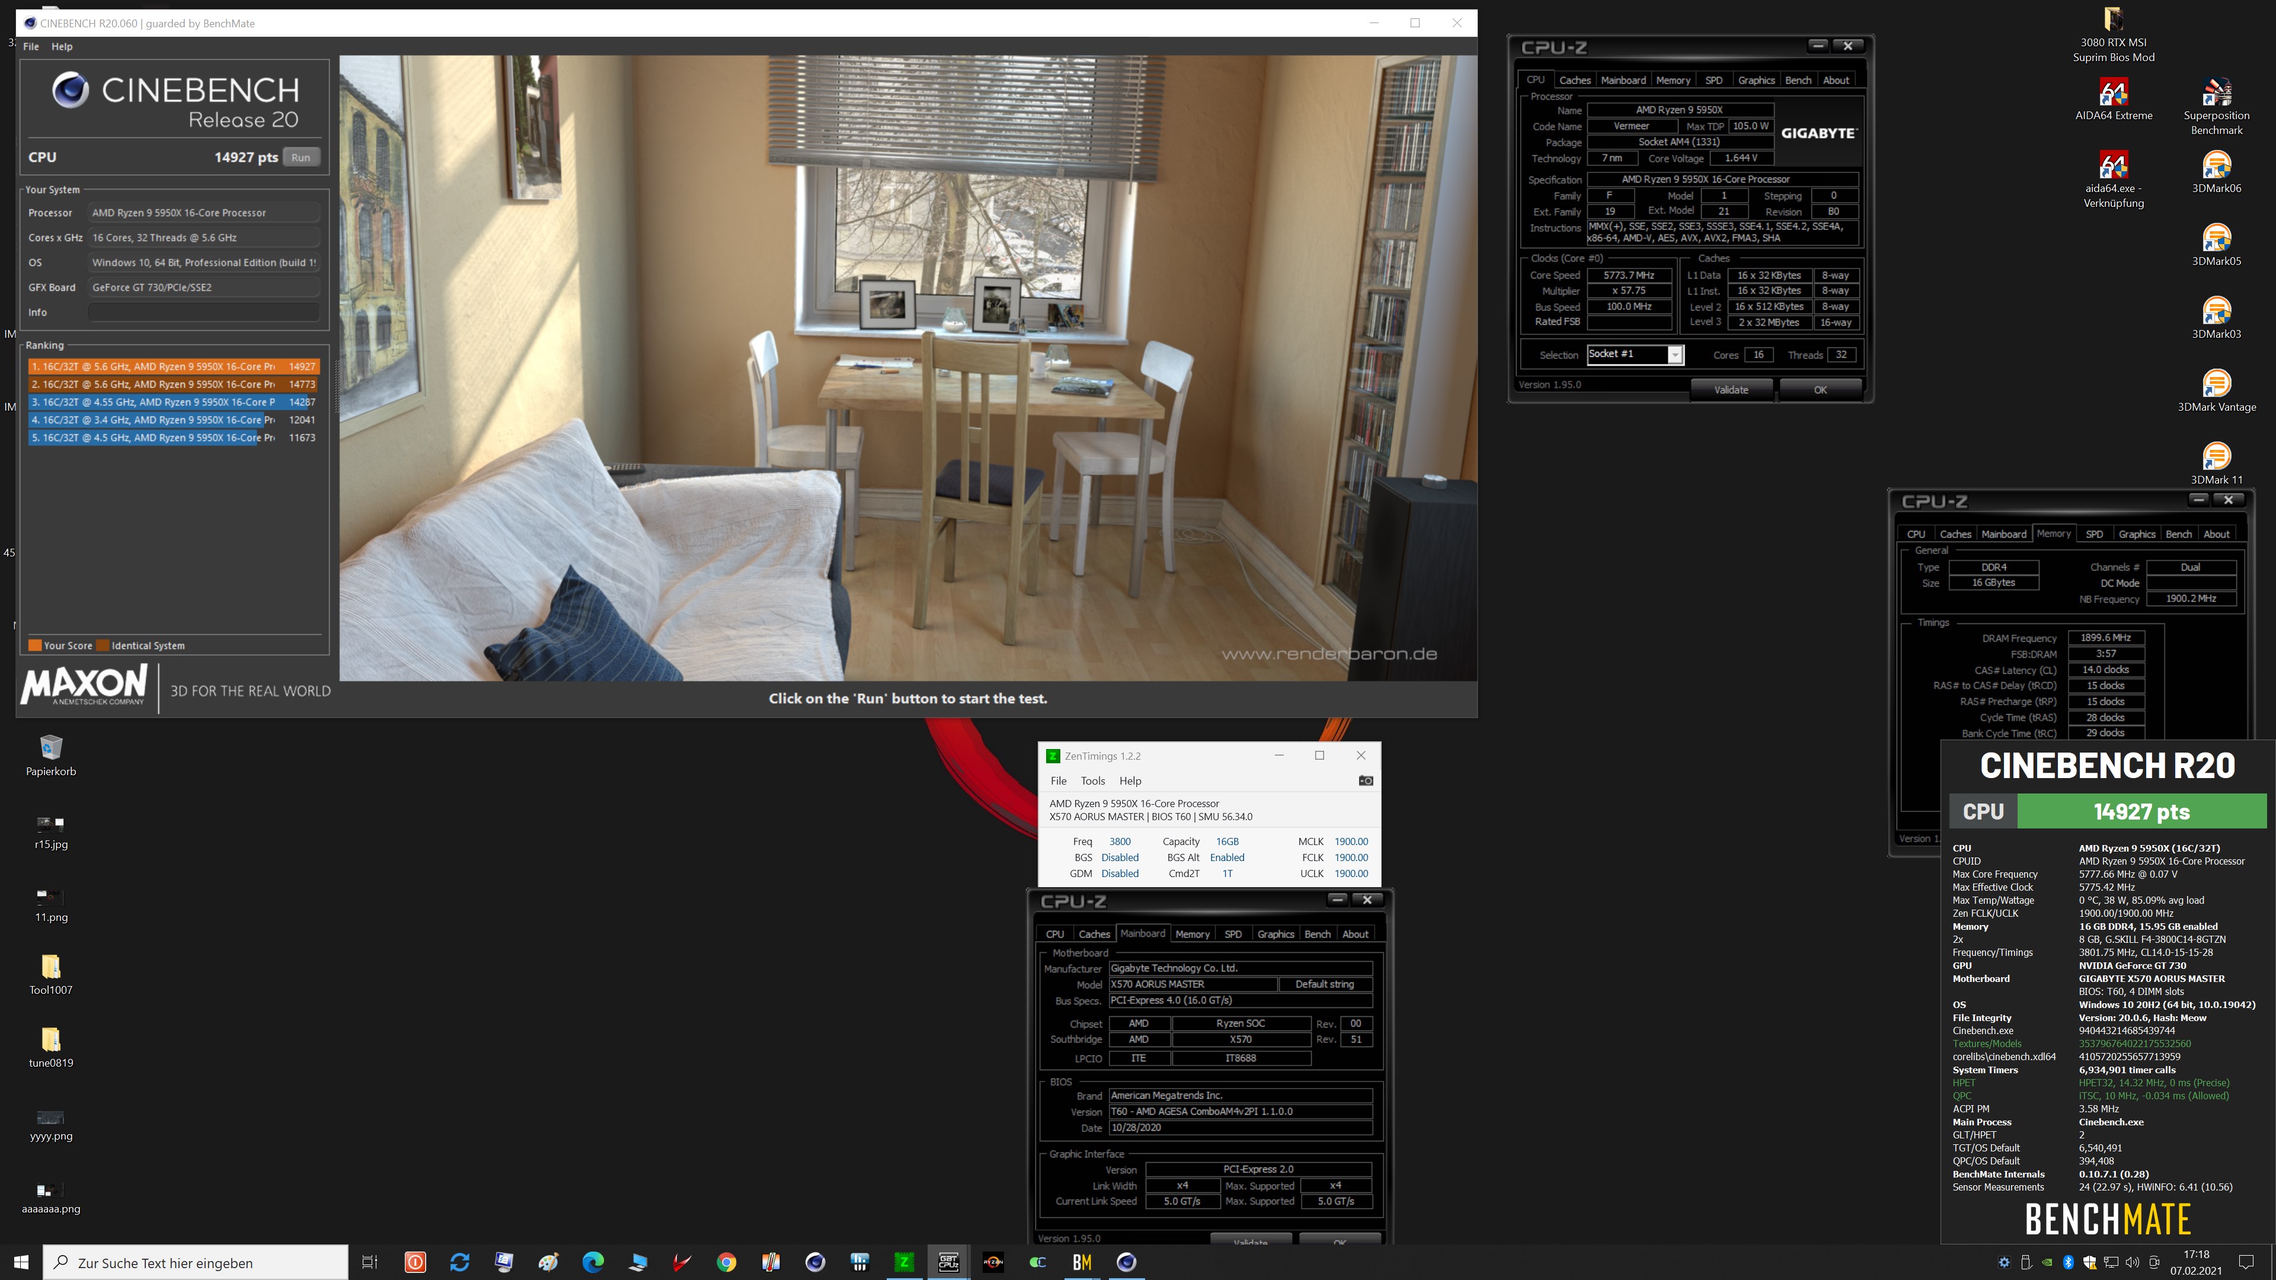Open ZenTimings green Z taskbar icon

coord(904,1262)
